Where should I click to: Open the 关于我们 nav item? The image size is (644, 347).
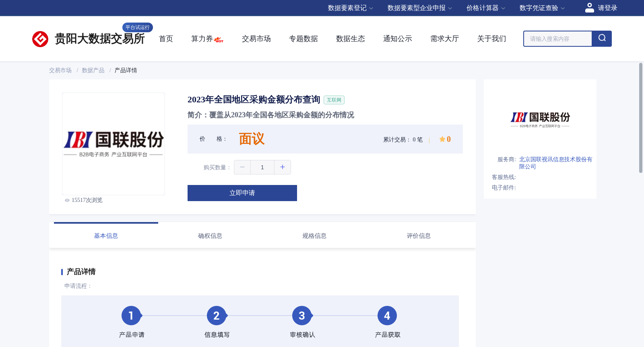[492, 39]
